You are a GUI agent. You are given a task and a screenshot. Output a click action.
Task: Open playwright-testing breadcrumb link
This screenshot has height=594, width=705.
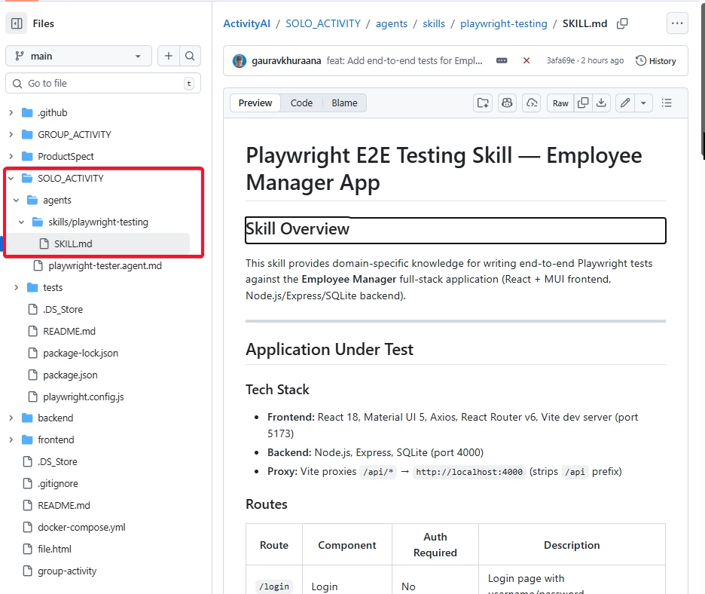click(x=504, y=23)
